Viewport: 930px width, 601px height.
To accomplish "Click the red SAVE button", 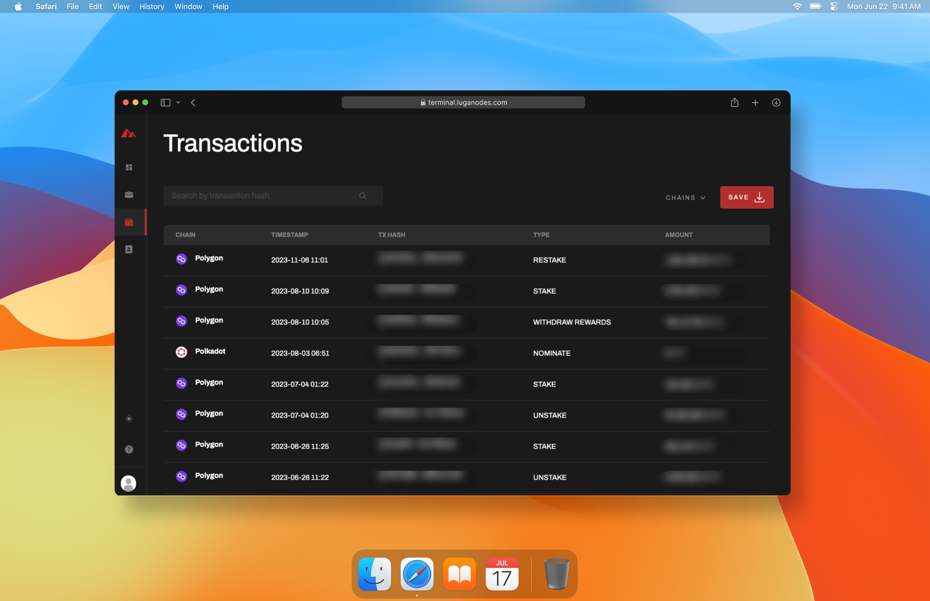I will click(746, 197).
